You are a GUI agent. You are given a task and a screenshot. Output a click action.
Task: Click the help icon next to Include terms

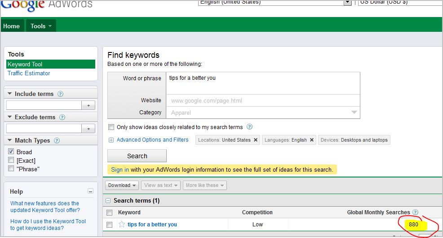[60, 94]
